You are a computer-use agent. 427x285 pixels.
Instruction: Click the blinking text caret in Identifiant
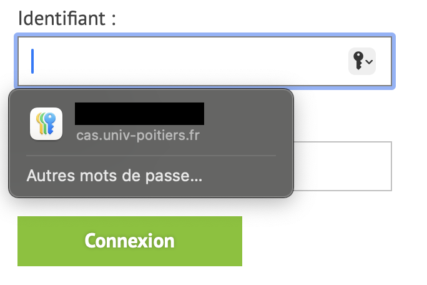pos(33,61)
